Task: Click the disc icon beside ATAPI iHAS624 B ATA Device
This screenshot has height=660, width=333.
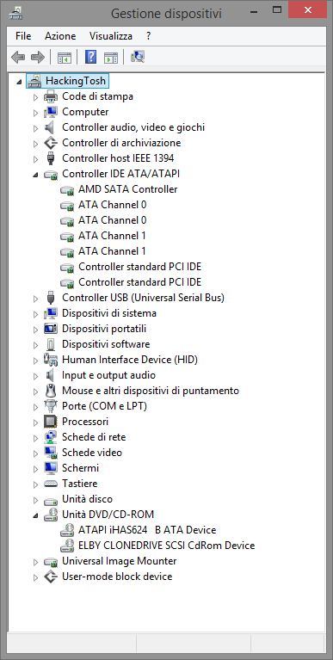Action: click(x=67, y=530)
